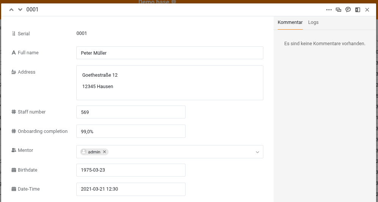Open the Date-Time field picker
The height and width of the screenshot is (202, 378).
coord(131,189)
